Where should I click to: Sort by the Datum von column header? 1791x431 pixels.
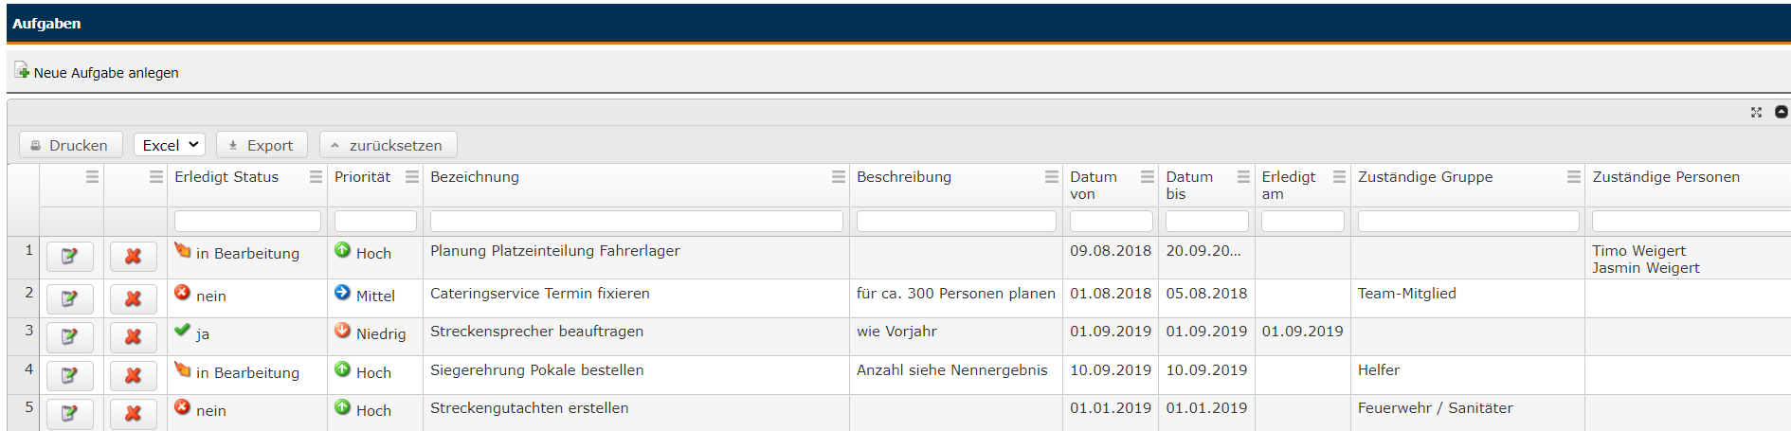pos(1094,185)
